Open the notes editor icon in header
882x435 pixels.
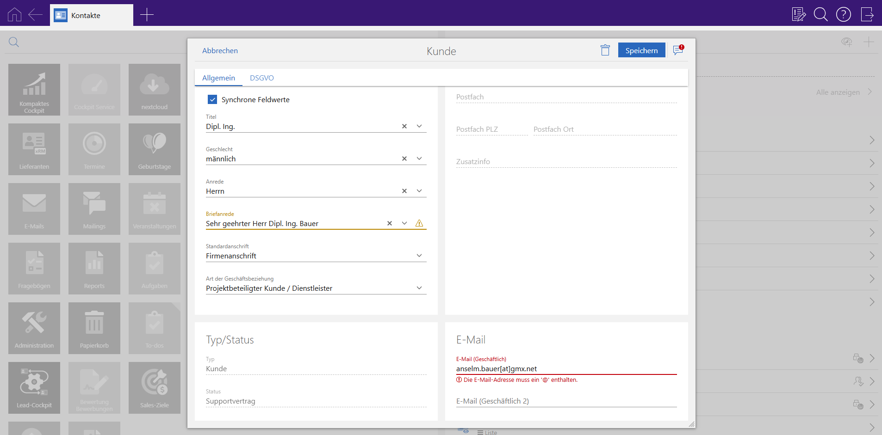(x=799, y=15)
